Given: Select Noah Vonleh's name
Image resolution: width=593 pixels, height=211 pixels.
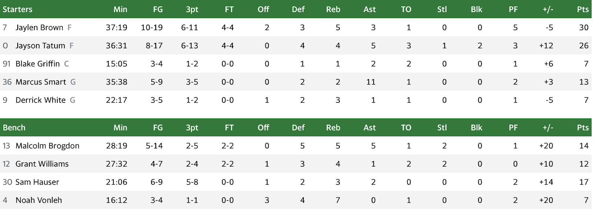Looking at the screenshot, I should 39,200.
